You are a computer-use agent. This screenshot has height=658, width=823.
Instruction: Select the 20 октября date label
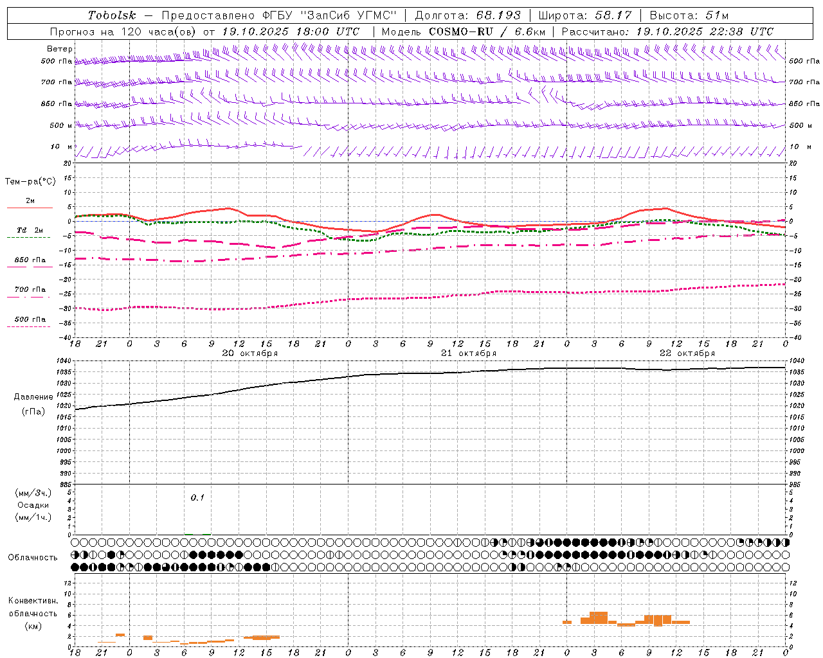point(250,353)
